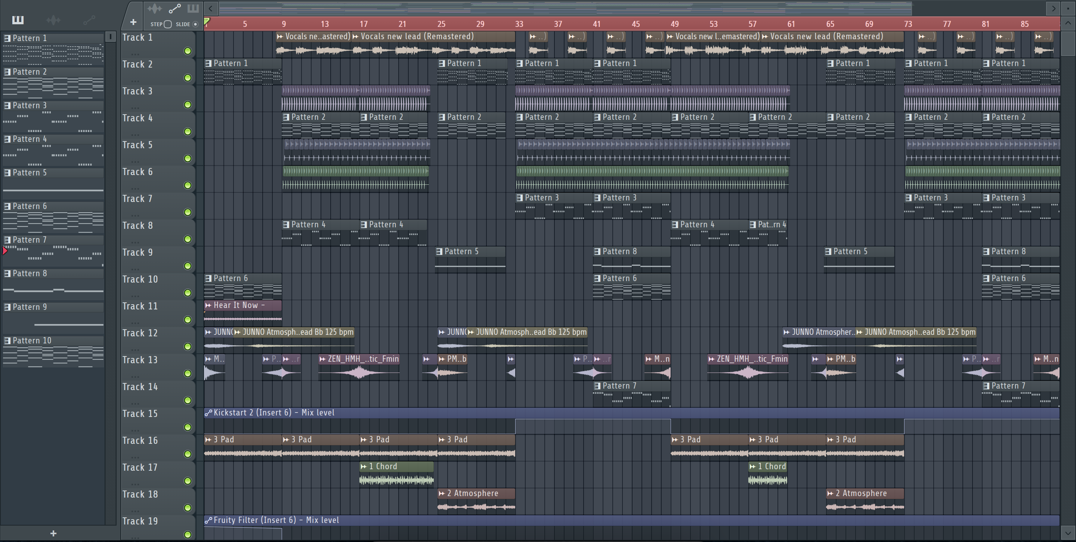
Task: Click the audio icon on Hear It Now clip
Action: [208, 305]
